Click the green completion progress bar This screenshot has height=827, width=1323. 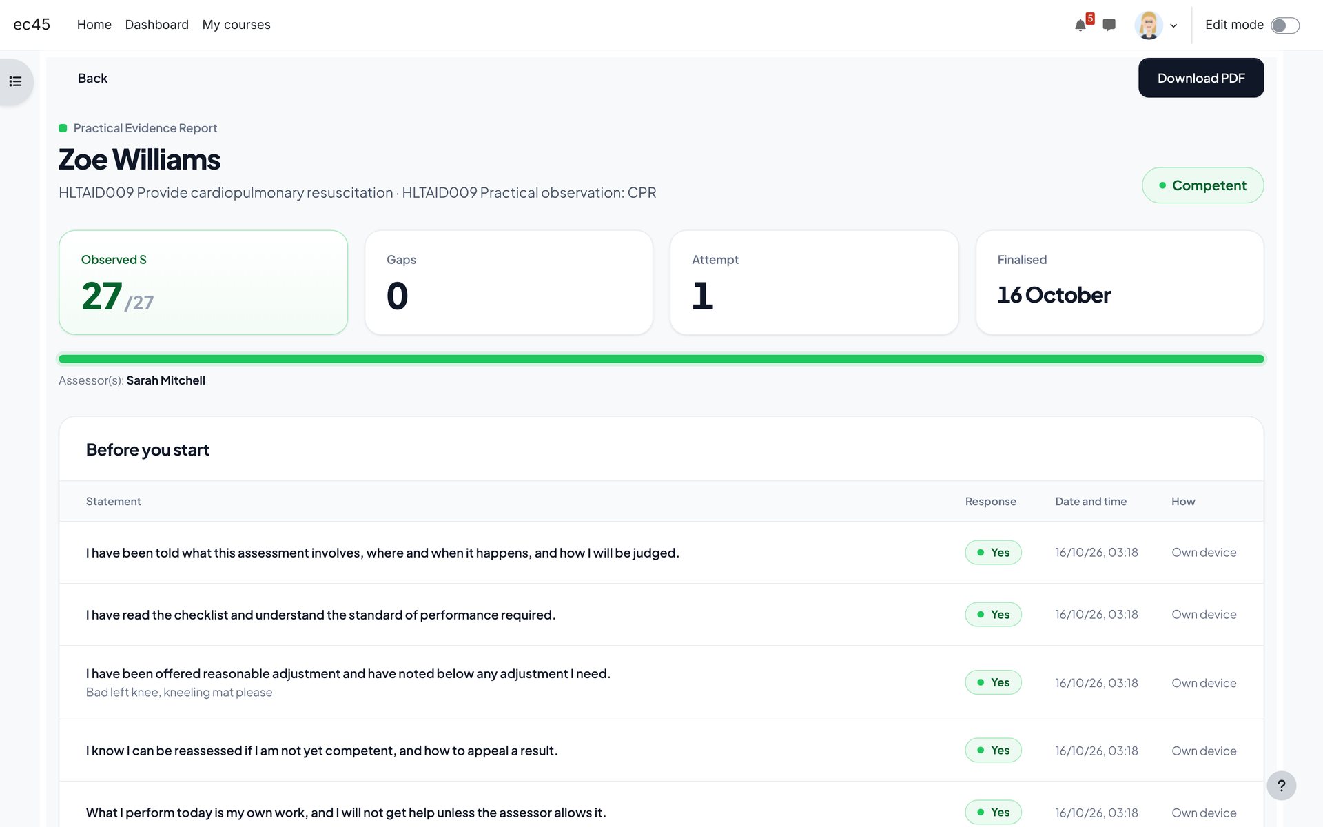tap(661, 359)
